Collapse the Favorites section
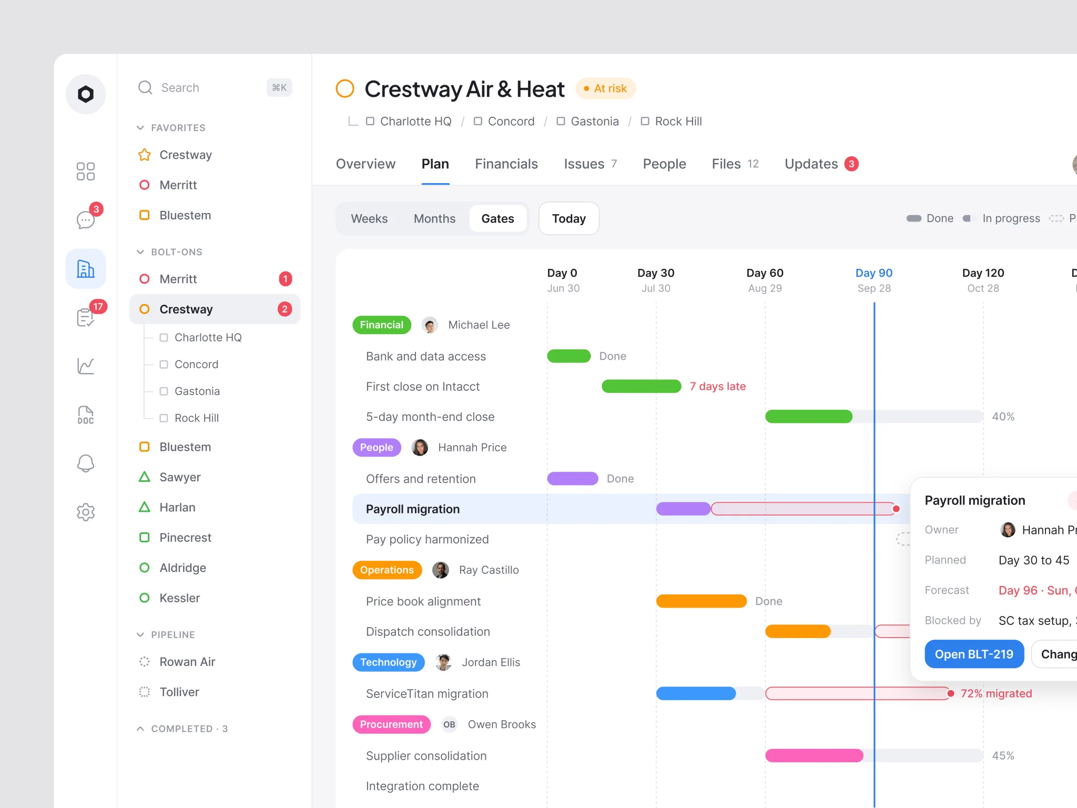Viewport: 1077px width, 808px height. (x=140, y=128)
